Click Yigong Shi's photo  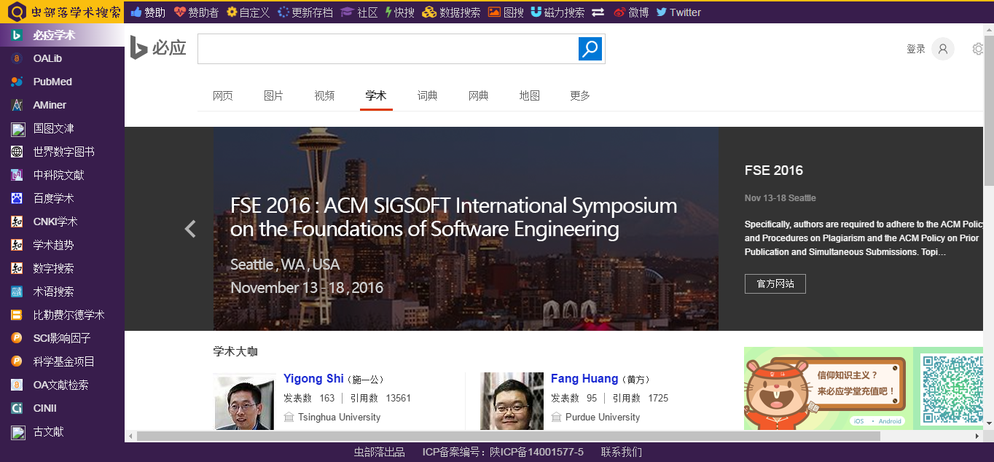pyautogui.click(x=245, y=402)
